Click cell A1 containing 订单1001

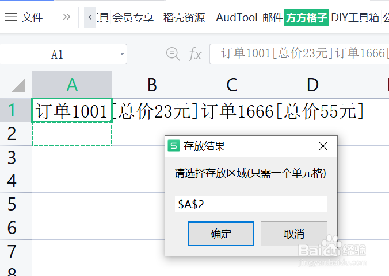pyautogui.click(x=72, y=110)
